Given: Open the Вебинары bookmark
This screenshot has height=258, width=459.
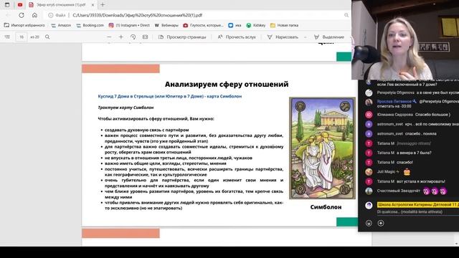Looking at the screenshot, I should (x=166, y=26).
